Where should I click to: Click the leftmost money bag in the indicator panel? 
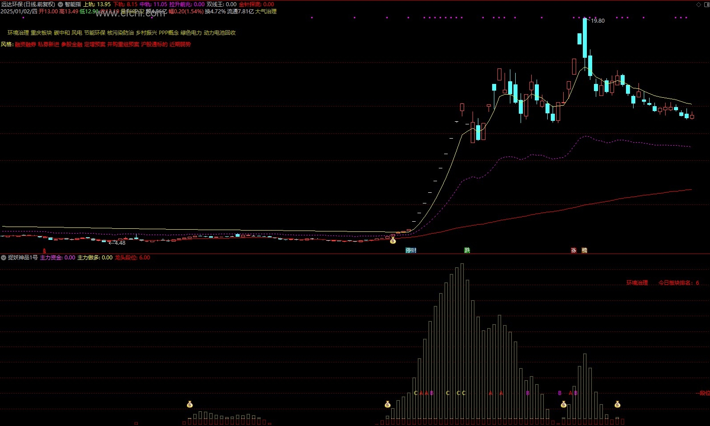point(190,404)
